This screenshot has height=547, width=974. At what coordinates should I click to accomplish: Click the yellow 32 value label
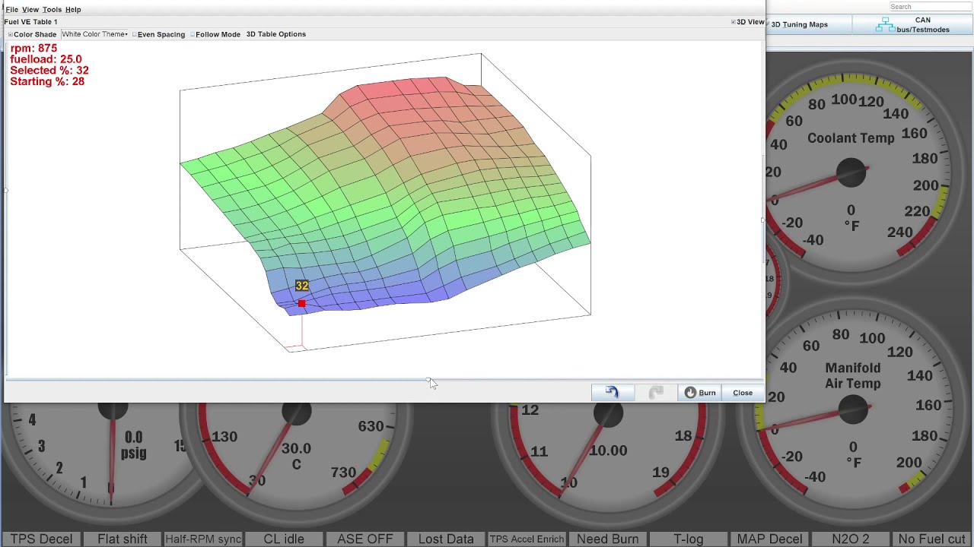[x=302, y=286]
